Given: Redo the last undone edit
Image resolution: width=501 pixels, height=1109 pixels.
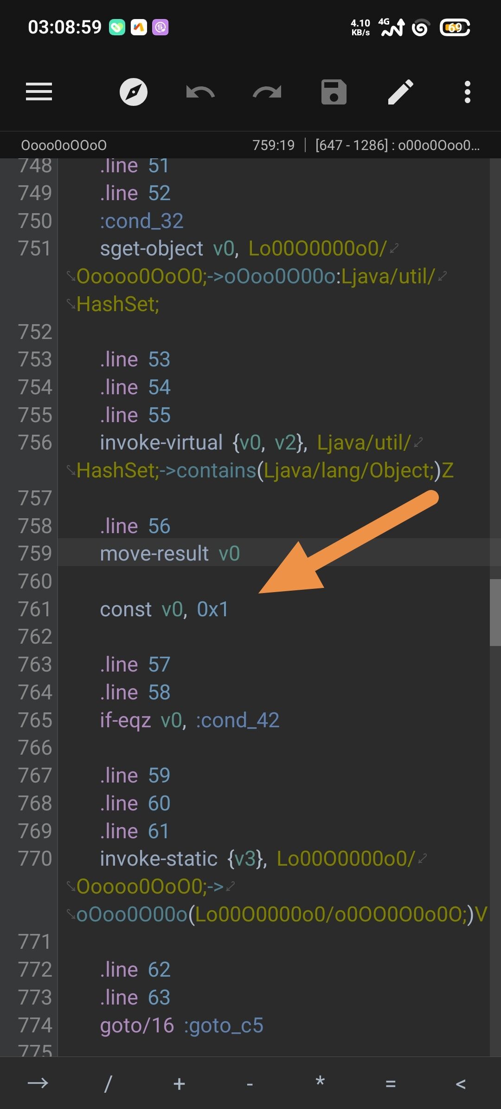Looking at the screenshot, I should 267,92.
